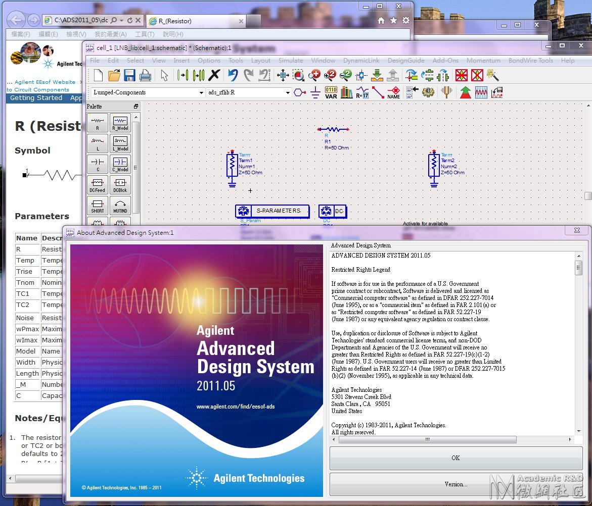This screenshot has width=592, height=506.
Task: Click the View All icon with four arrows
Action: 283,75
